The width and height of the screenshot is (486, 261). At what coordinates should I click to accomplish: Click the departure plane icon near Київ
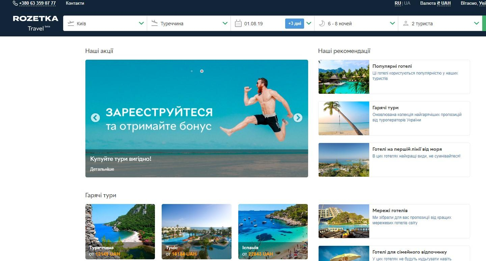tap(71, 24)
